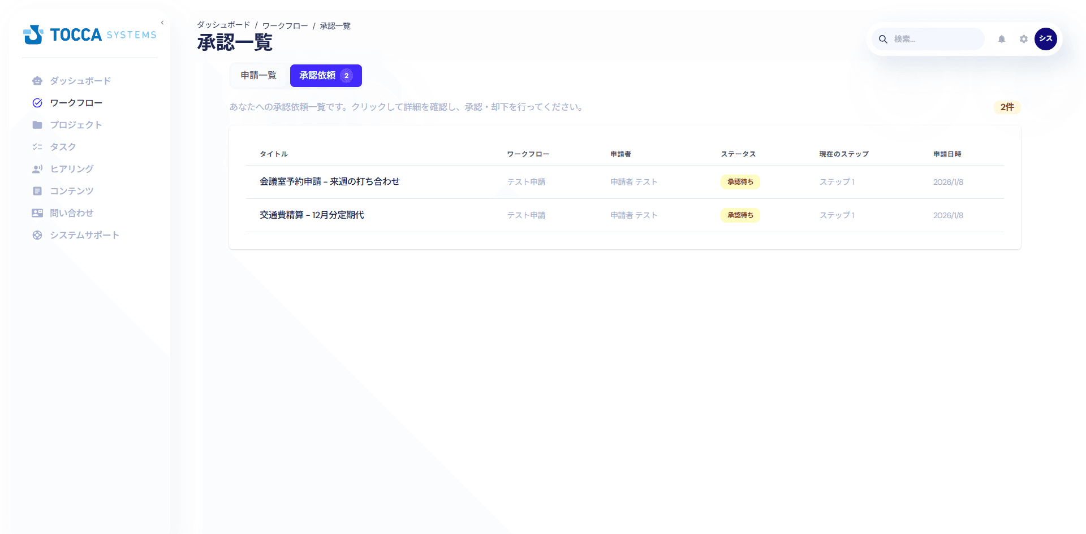Open the 交通費精算 approval request row

click(x=312, y=215)
